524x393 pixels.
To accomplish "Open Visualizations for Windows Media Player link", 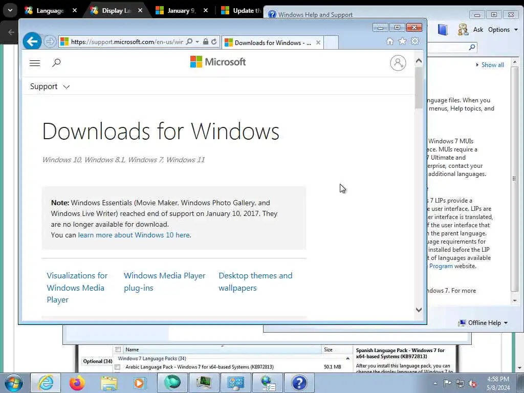I will tap(77, 288).
